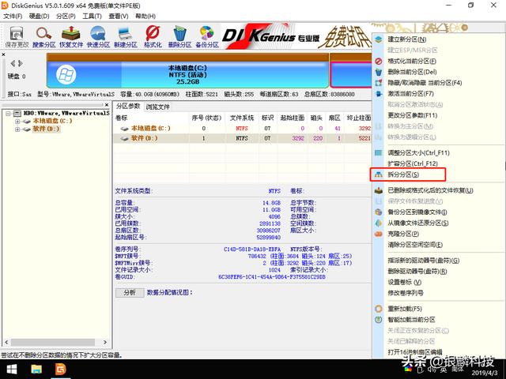Click the left scroll arrow of tree panel
506x379 pixels.
click(7, 342)
